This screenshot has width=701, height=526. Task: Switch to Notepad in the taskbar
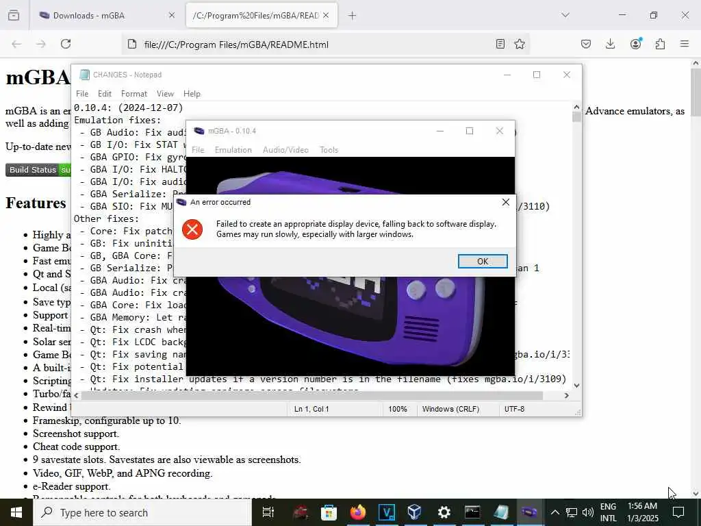coord(500,512)
